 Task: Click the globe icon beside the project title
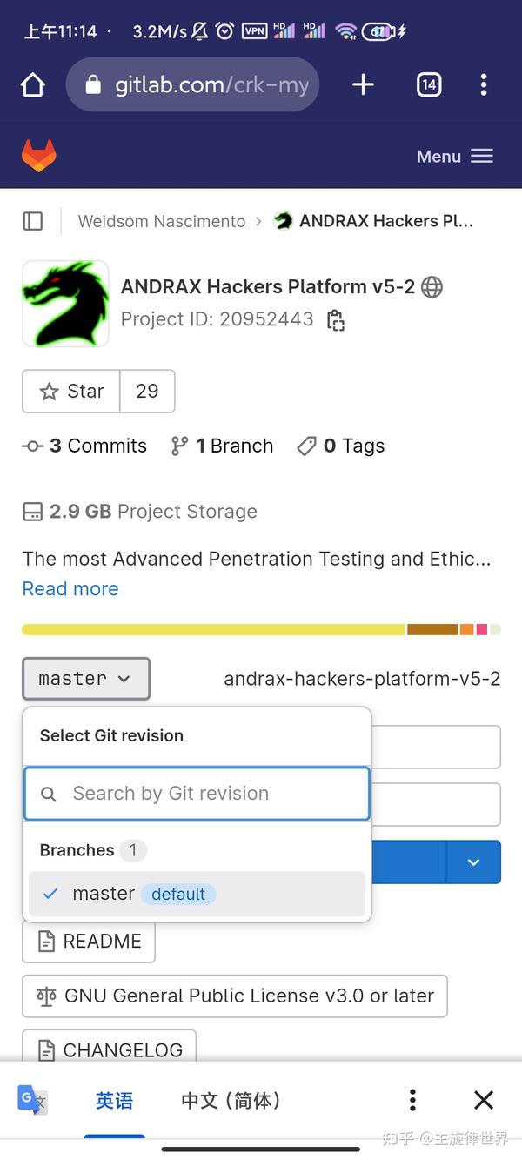[432, 287]
